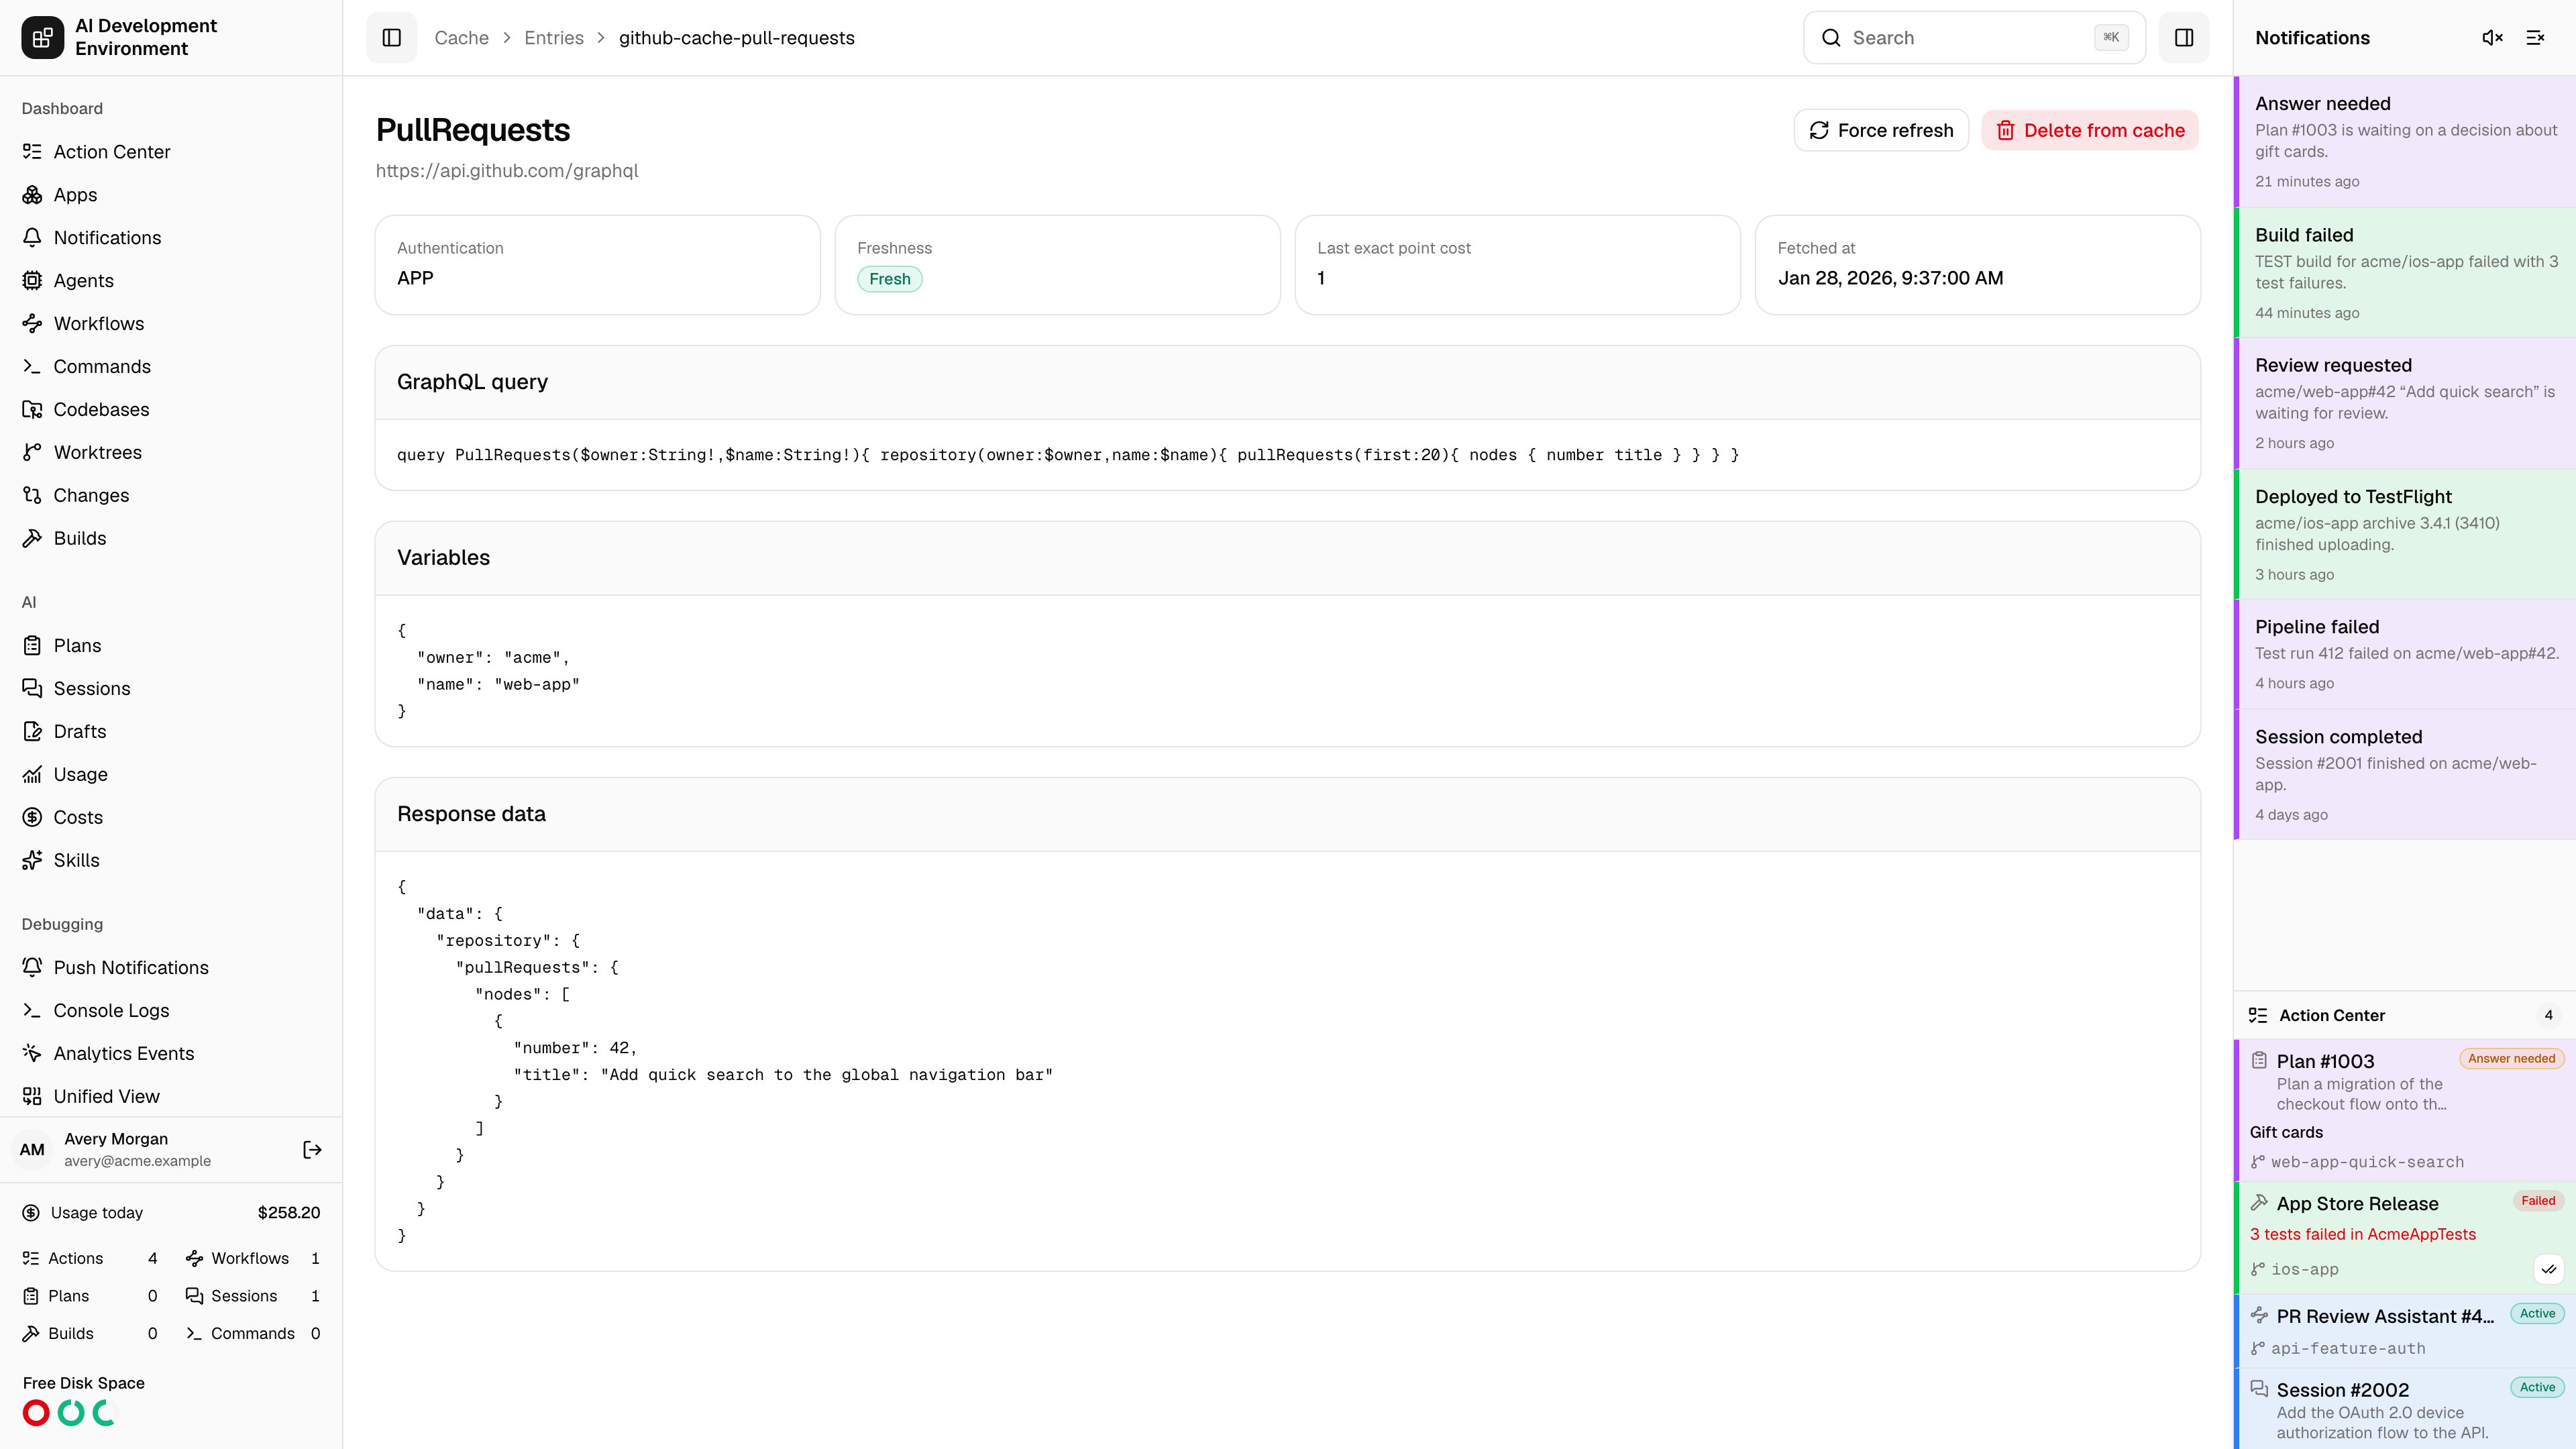Open Notifications in sidebar
The width and height of the screenshot is (2576, 1449).
[x=171, y=238]
